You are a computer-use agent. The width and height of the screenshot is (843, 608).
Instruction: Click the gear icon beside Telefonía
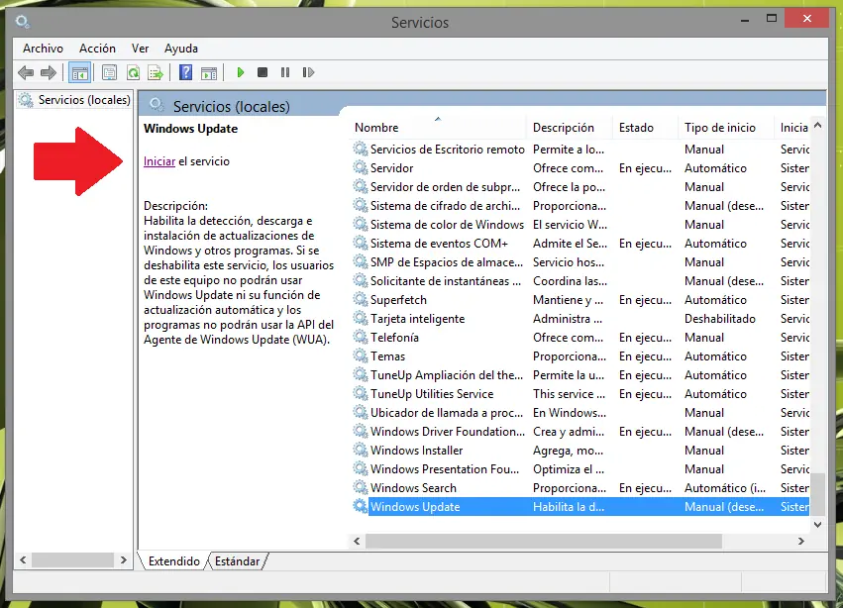[x=361, y=337]
